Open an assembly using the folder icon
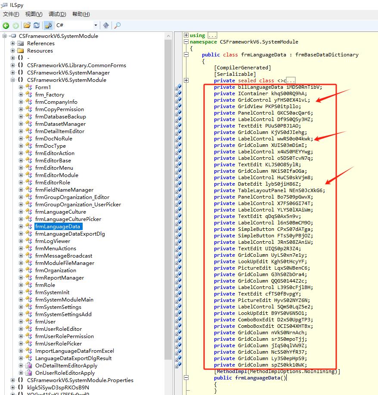 pyautogui.click(x=27, y=25)
